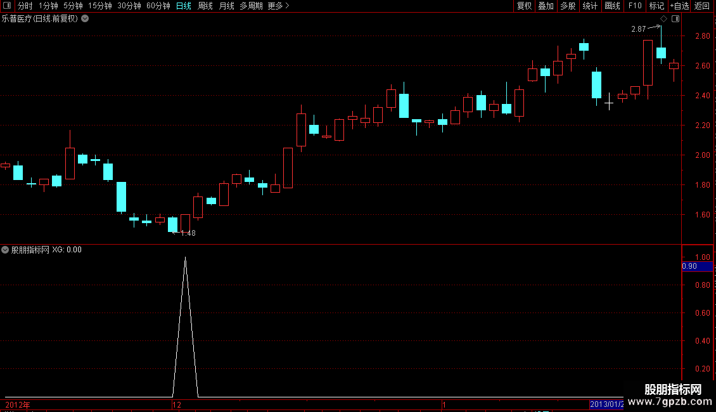Expand the 更多 period options

(x=279, y=6)
